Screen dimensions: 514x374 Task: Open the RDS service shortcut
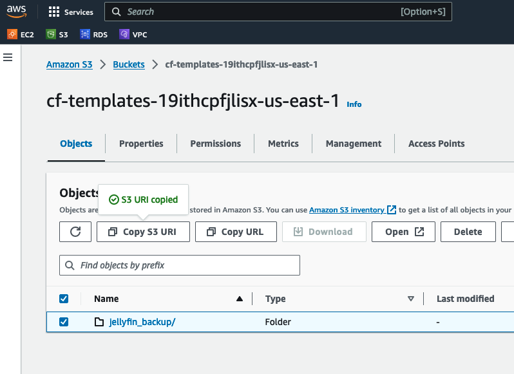tap(94, 34)
